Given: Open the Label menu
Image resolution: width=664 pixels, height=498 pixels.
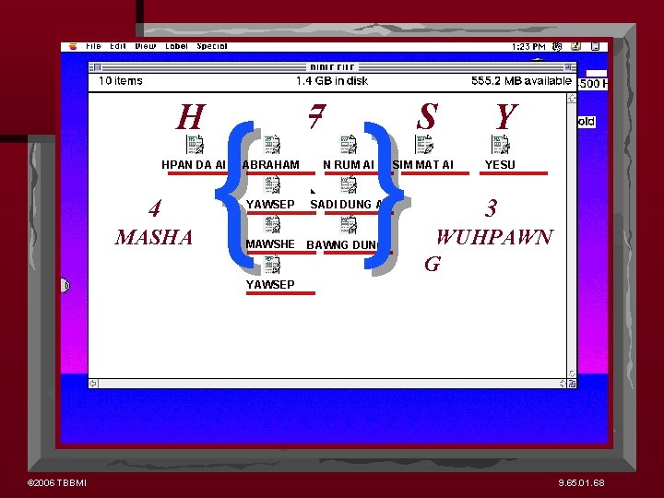Looking at the screenshot, I should pyautogui.click(x=176, y=46).
